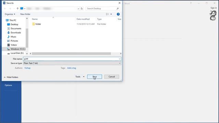Click the file list horizontal scrollbar thumb
This screenshot has height=123, width=219.
pyautogui.click(x=72, y=54)
